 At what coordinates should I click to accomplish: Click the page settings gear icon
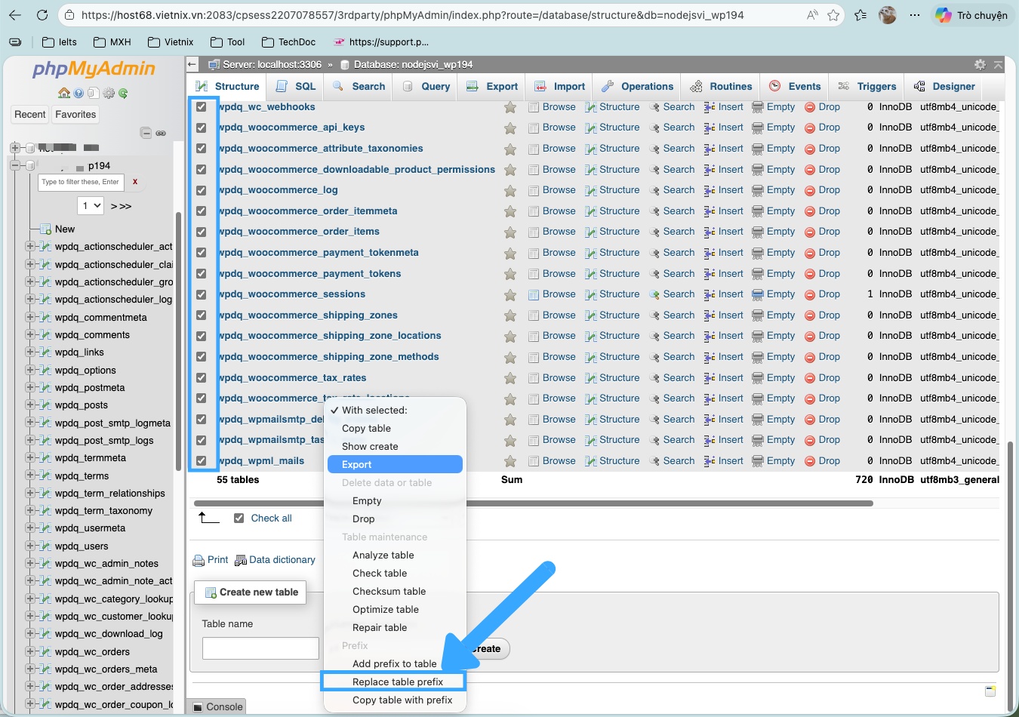(980, 65)
